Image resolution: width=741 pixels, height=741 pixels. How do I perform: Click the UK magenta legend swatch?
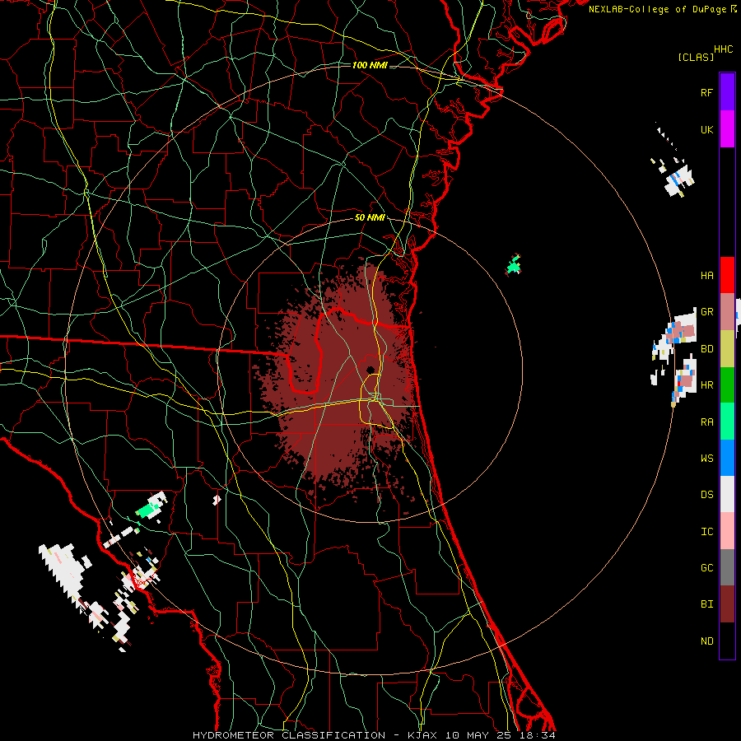click(727, 129)
